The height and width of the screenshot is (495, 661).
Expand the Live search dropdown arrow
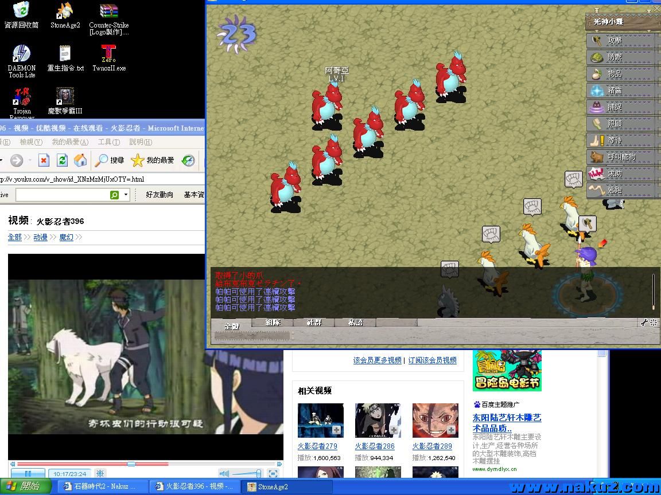(x=126, y=195)
